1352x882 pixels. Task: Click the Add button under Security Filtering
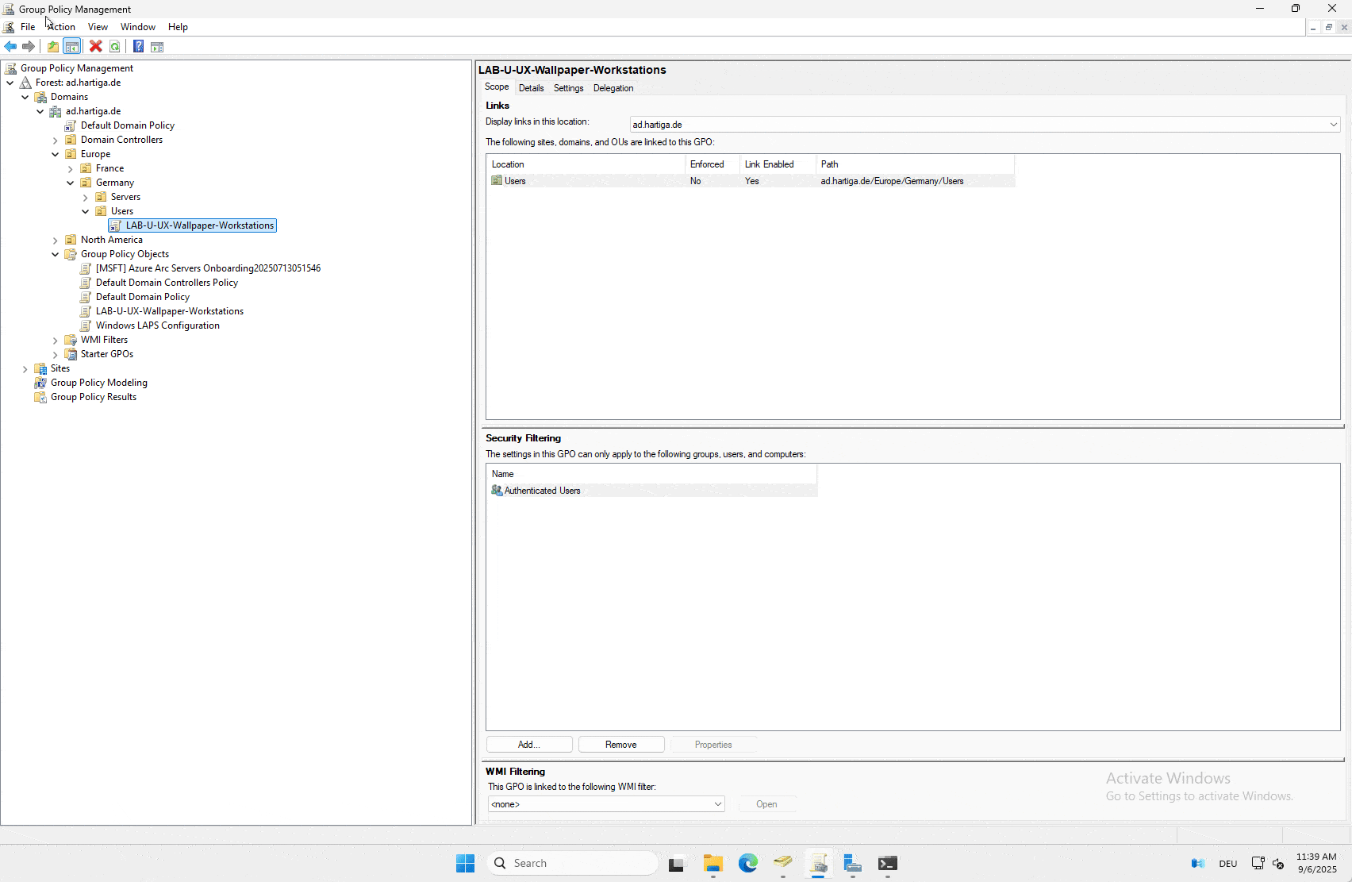[528, 744]
